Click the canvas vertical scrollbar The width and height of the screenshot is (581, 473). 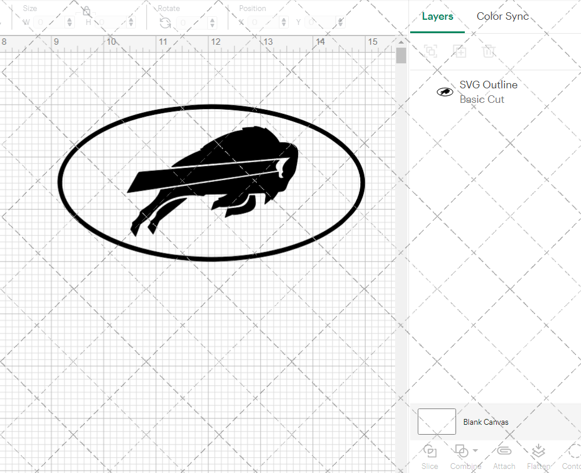(x=401, y=55)
